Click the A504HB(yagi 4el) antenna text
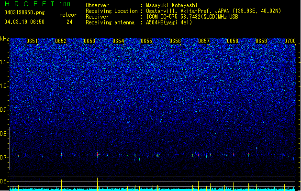Image resolution: width=301 pixels, height=191 pixels. coord(169,22)
